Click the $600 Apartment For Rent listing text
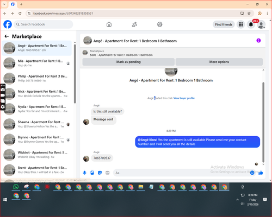 click(121, 55)
